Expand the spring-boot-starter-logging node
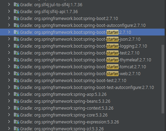Image resolution: width=166 pixels, height=131 pixels. point(9,46)
